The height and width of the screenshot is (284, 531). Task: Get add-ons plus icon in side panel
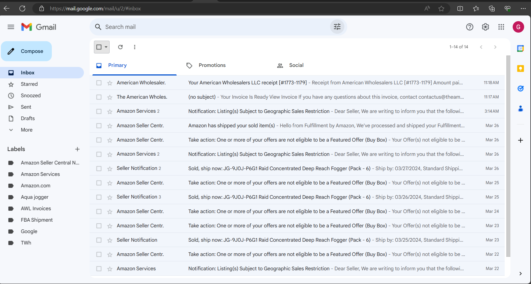[521, 140]
